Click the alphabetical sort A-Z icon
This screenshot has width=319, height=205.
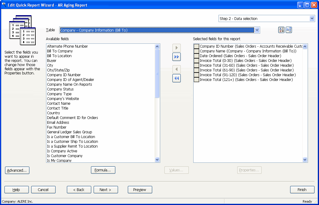pos(281,30)
